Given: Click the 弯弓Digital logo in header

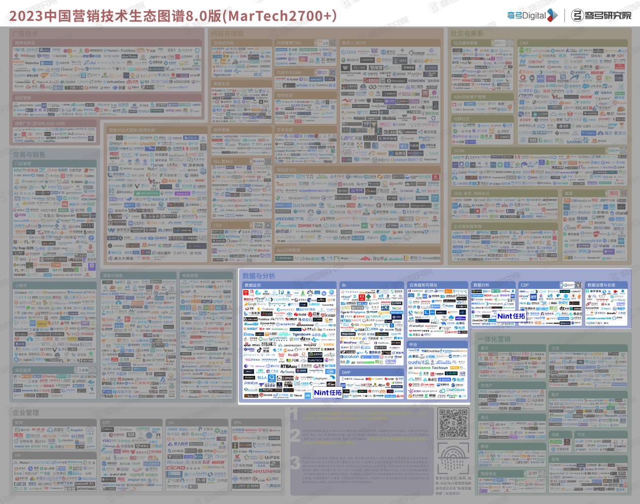Looking at the screenshot, I should (x=532, y=15).
